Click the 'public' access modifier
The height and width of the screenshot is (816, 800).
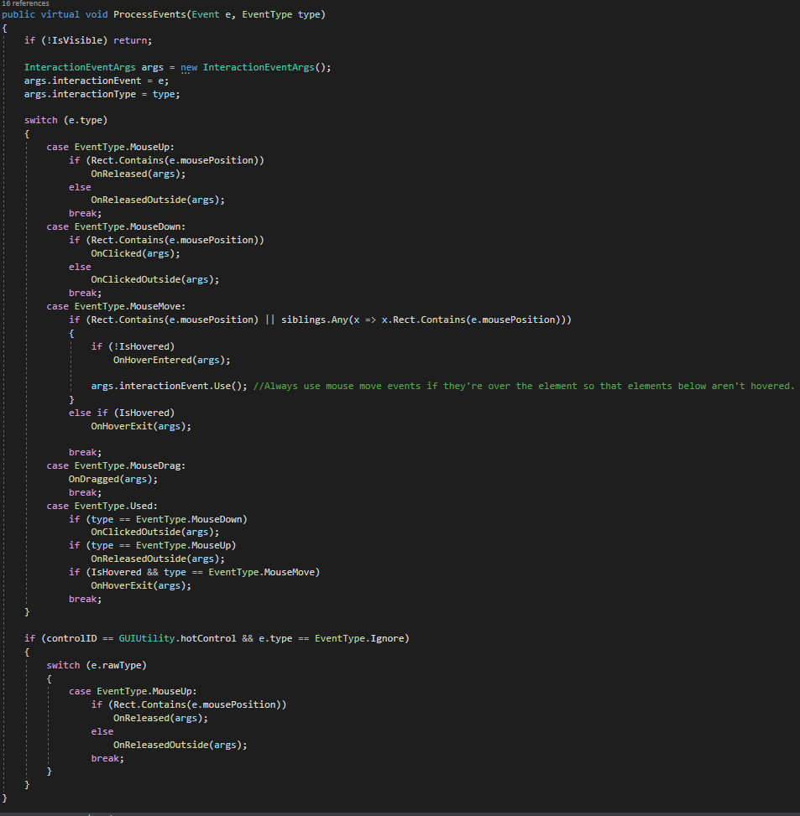[x=18, y=14]
